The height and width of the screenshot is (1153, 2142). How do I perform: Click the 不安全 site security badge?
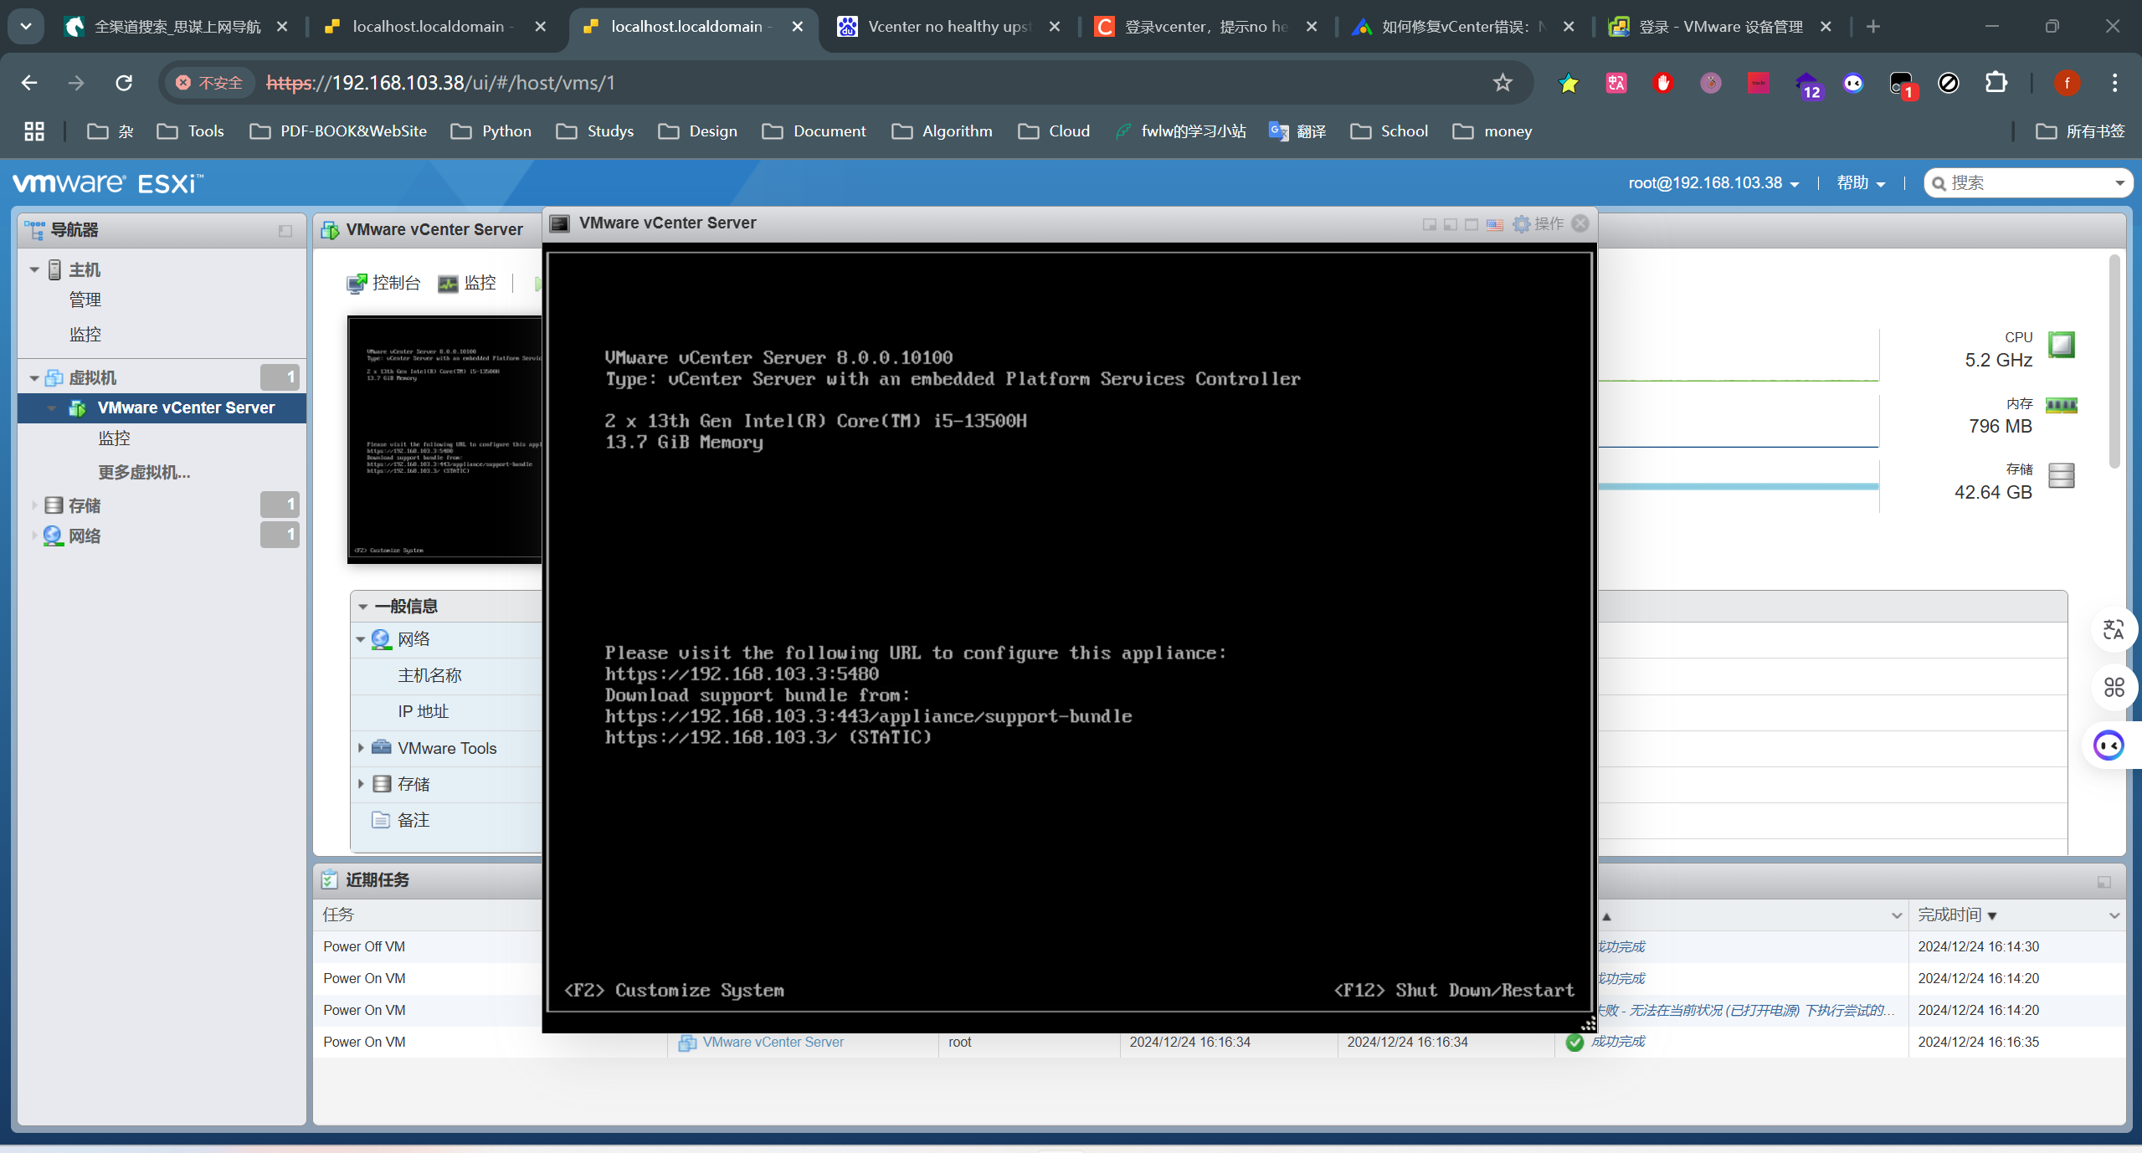pyautogui.click(x=209, y=83)
